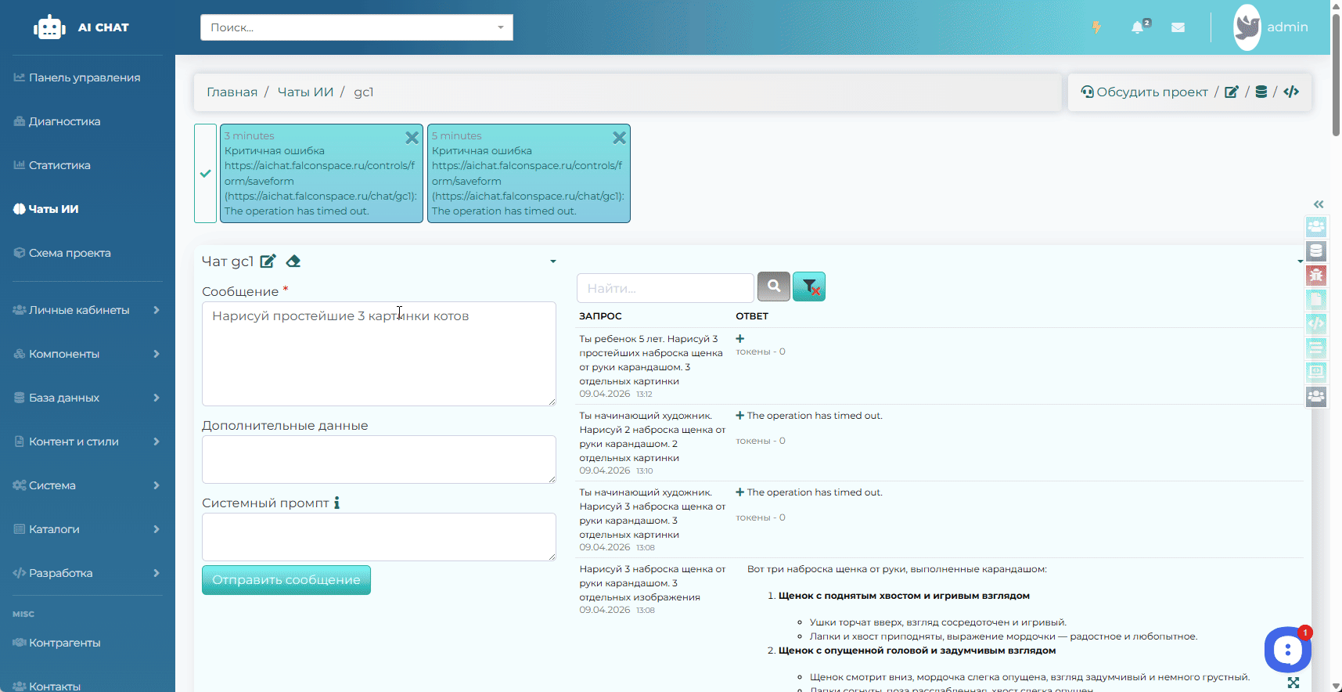Open floating chat bubble widget

(x=1287, y=649)
